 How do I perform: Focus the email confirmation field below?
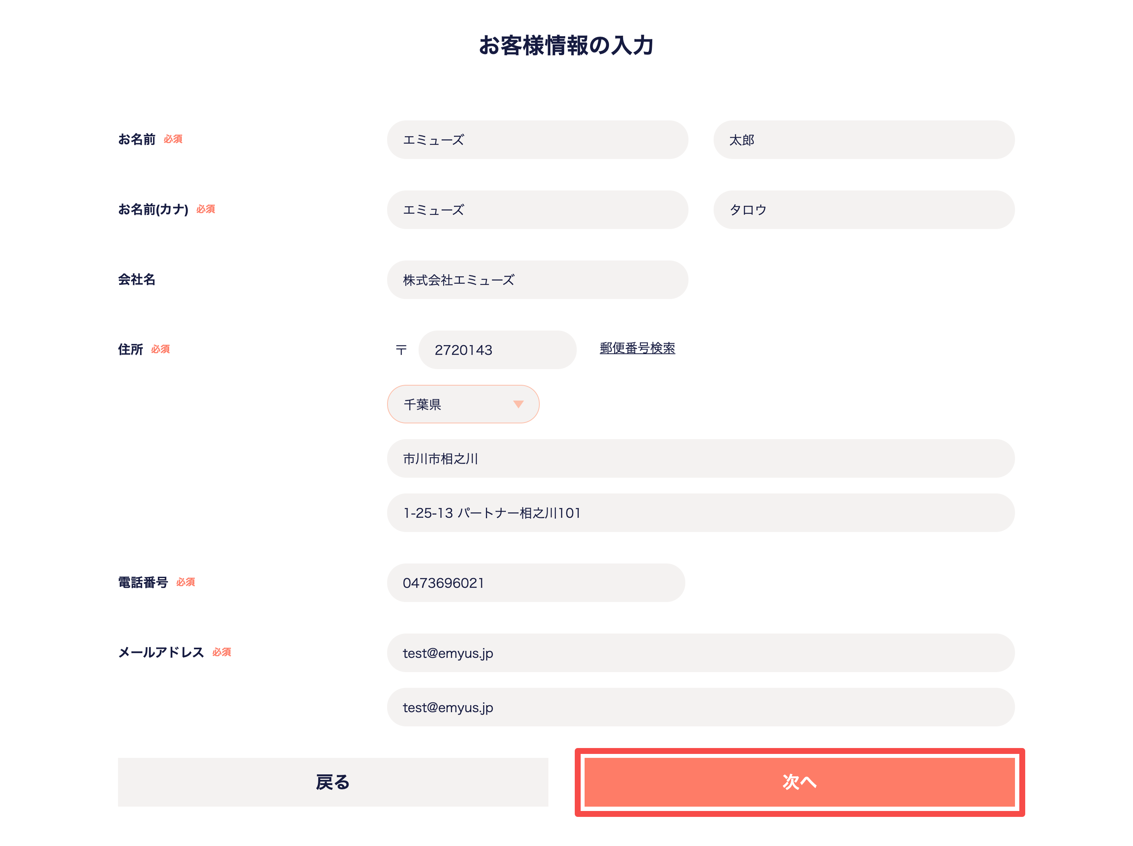(700, 707)
